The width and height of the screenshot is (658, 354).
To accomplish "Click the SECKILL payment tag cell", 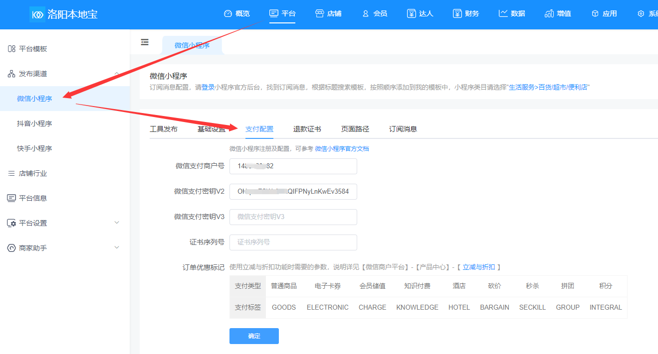I will coord(532,307).
